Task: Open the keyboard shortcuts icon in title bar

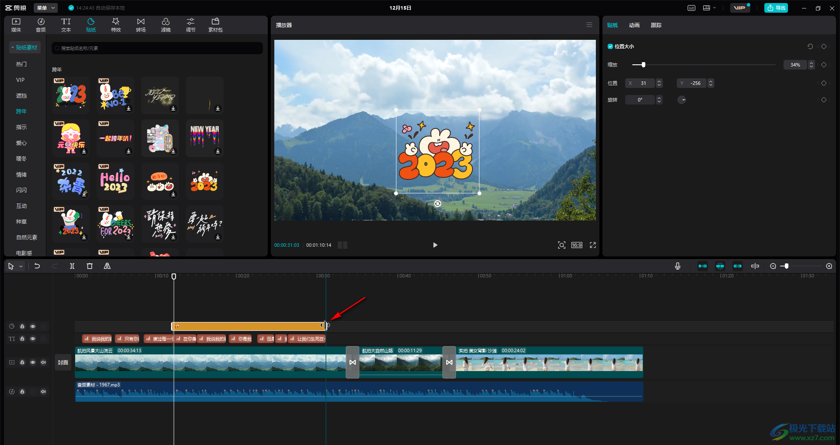Action: (691, 8)
